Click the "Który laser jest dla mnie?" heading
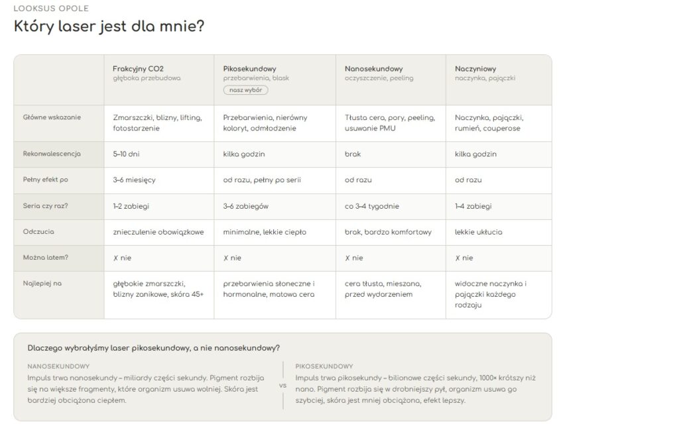The image size is (679, 442). click(109, 27)
